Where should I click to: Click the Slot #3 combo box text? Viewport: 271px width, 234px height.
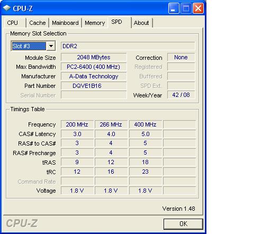[x=29, y=46]
